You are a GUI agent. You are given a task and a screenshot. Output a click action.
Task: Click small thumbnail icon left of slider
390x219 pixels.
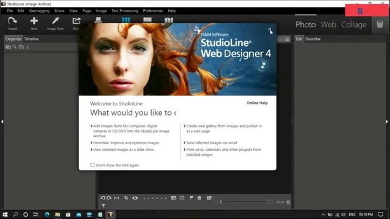tap(217, 202)
